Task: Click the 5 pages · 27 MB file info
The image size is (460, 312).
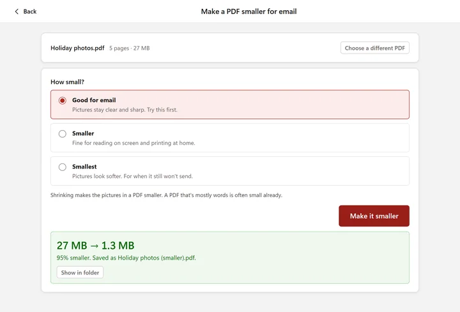Action: click(x=129, y=48)
